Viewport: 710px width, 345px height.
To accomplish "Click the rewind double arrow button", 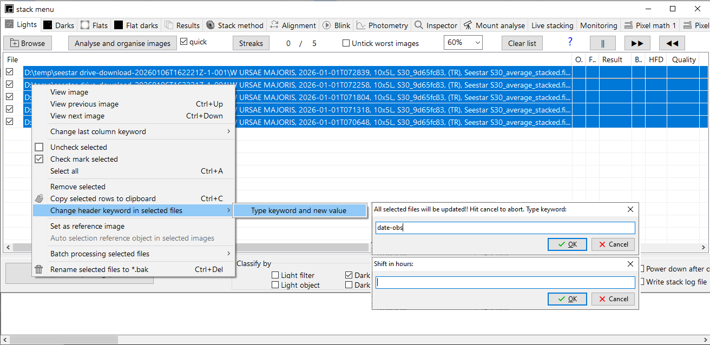I will coord(672,43).
